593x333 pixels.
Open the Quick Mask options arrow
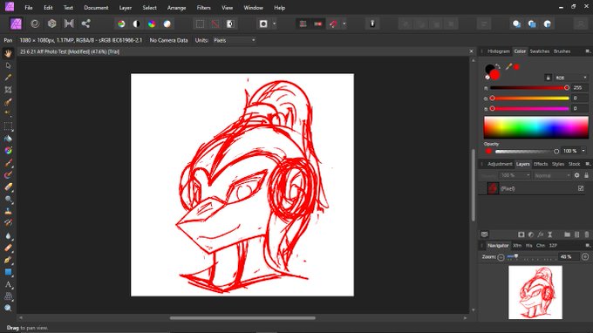pos(274,24)
